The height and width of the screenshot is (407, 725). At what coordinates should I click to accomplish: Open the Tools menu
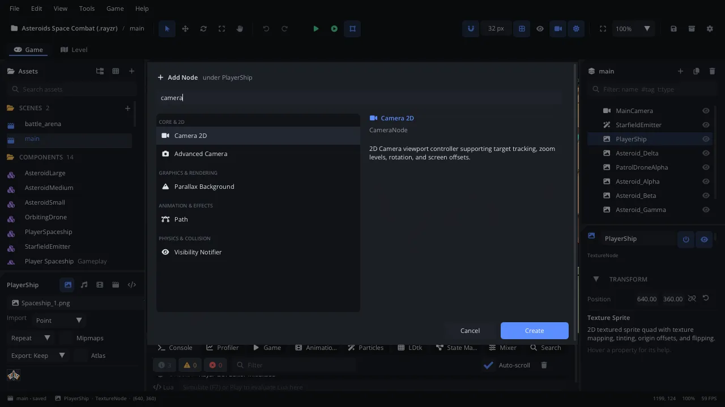click(x=87, y=8)
